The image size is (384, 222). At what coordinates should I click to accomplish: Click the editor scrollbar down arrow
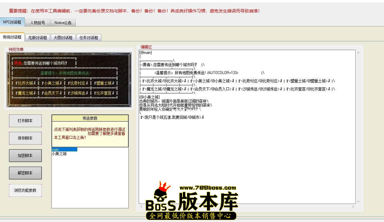358,201
